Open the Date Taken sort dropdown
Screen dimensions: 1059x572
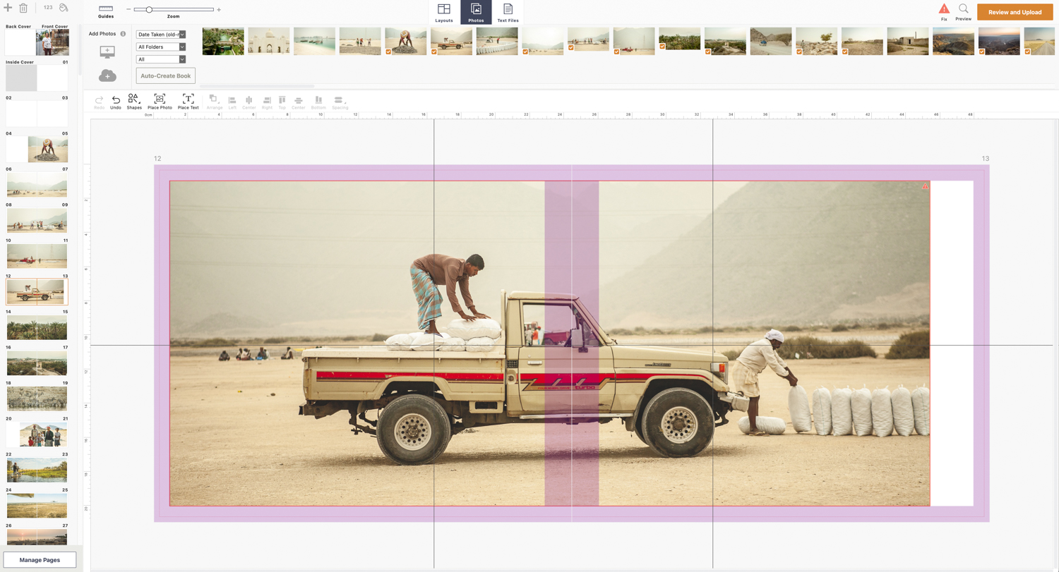click(161, 34)
